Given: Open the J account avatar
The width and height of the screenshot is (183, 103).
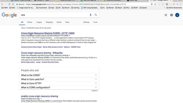Looking at the screenshot, I should [177, 15].
